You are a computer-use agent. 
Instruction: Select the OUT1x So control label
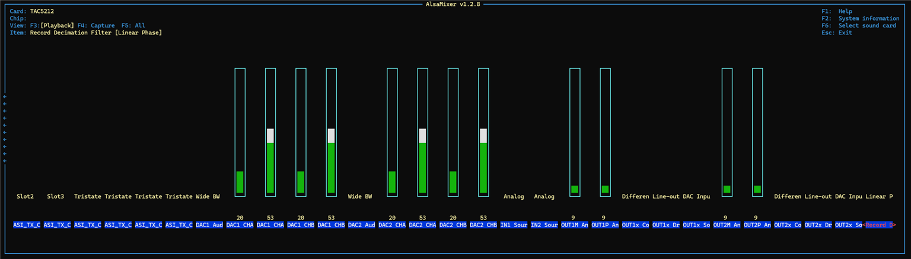(696, 225)
